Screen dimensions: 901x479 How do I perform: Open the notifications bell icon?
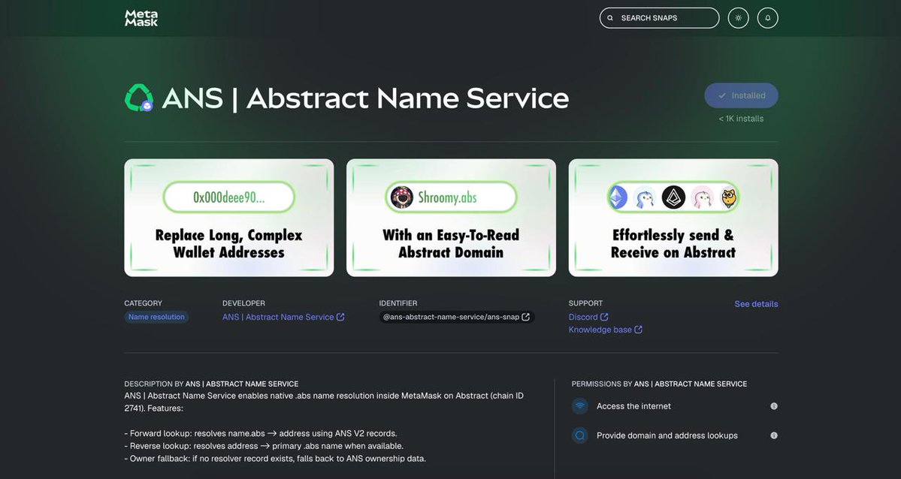767,17
